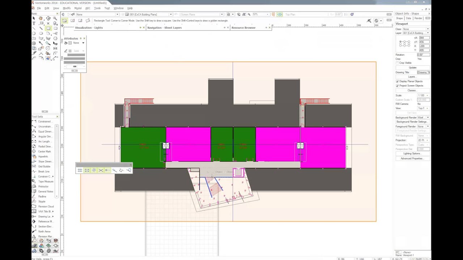Select the Text tool

[x=34, y=23]
